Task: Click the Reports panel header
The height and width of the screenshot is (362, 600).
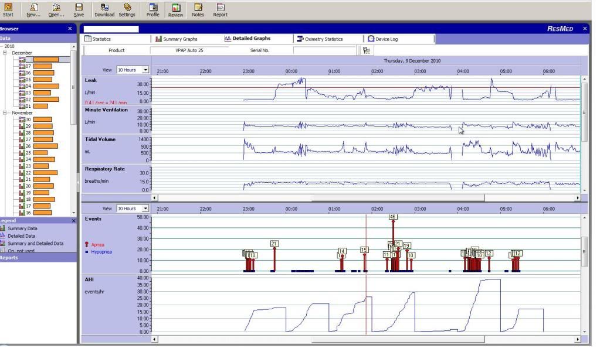Action: [x=38, y=258]
